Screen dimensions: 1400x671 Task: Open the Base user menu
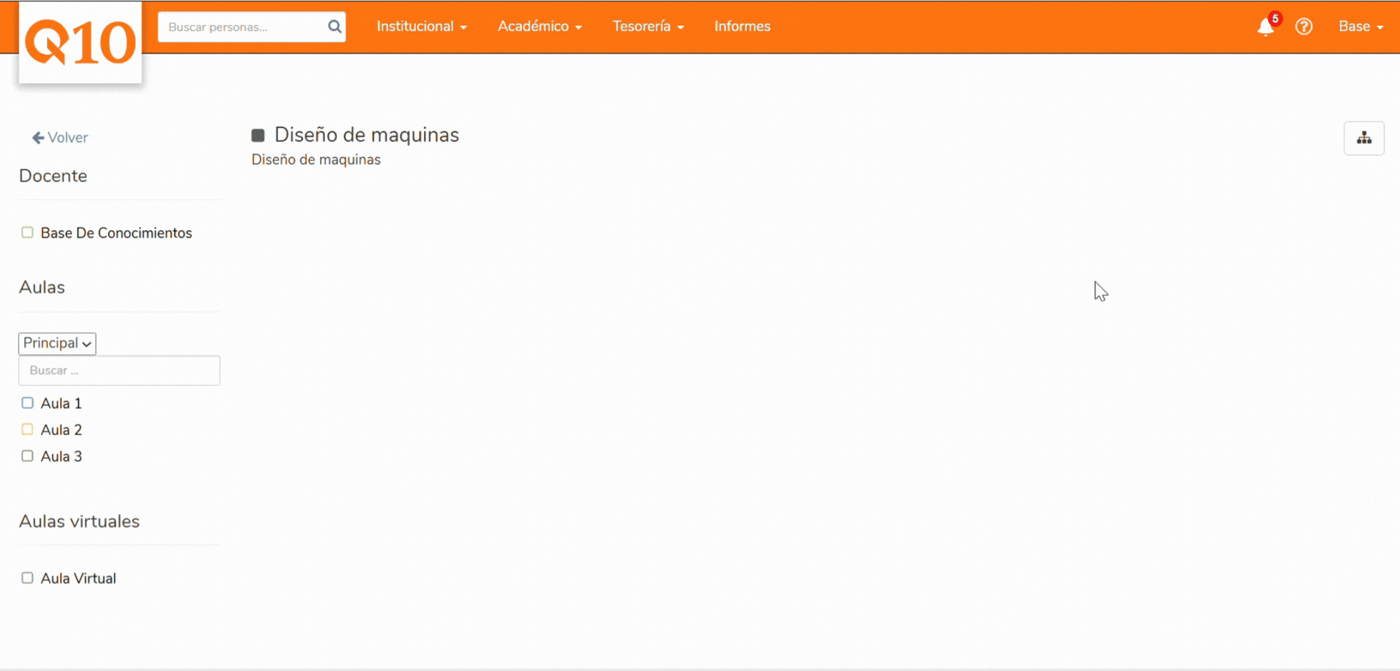pyautogui.click(x=1361, y=26)
